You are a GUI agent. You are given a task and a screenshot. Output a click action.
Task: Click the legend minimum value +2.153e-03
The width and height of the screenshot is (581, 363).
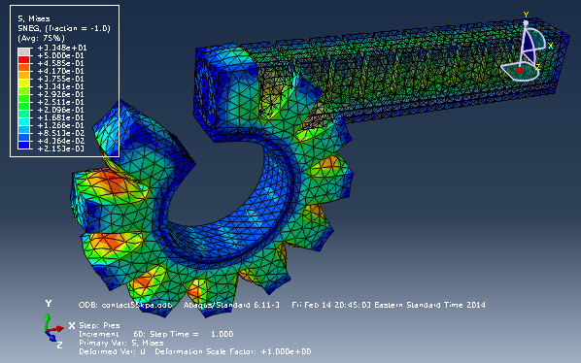click(x=61, y=148)
